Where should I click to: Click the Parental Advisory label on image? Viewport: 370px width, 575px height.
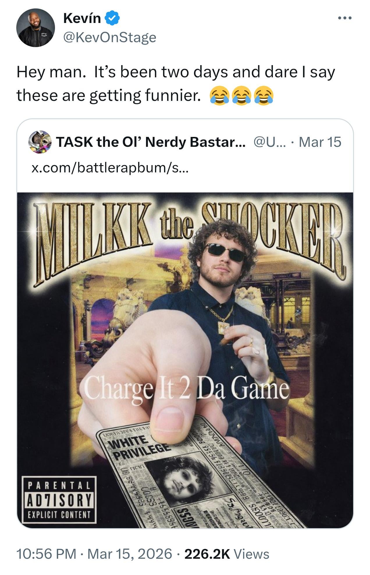pyautogui.click(x=59, y=499)
